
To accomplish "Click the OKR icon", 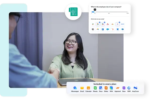I will [129, 88].
